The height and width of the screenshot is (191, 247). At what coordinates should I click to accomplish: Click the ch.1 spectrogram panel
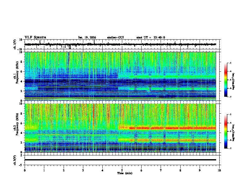click(x=120, y=76)
